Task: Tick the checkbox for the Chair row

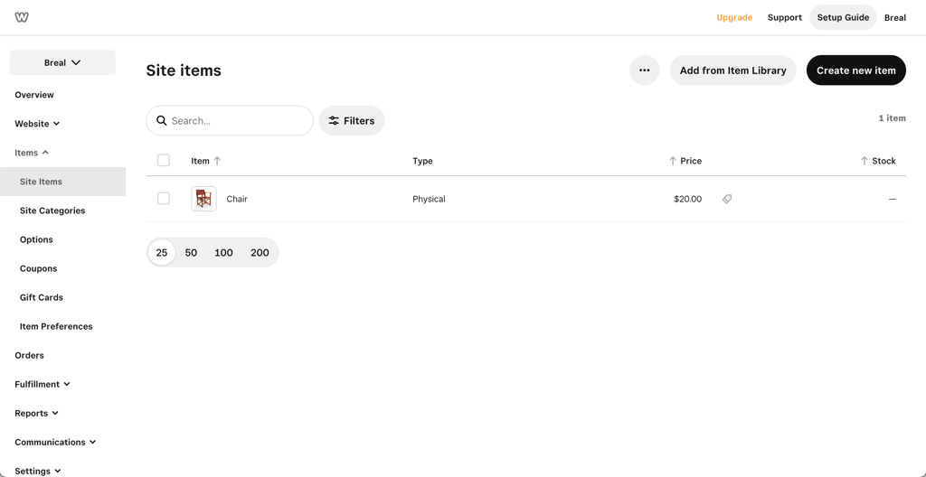Action: coord(164,199)
